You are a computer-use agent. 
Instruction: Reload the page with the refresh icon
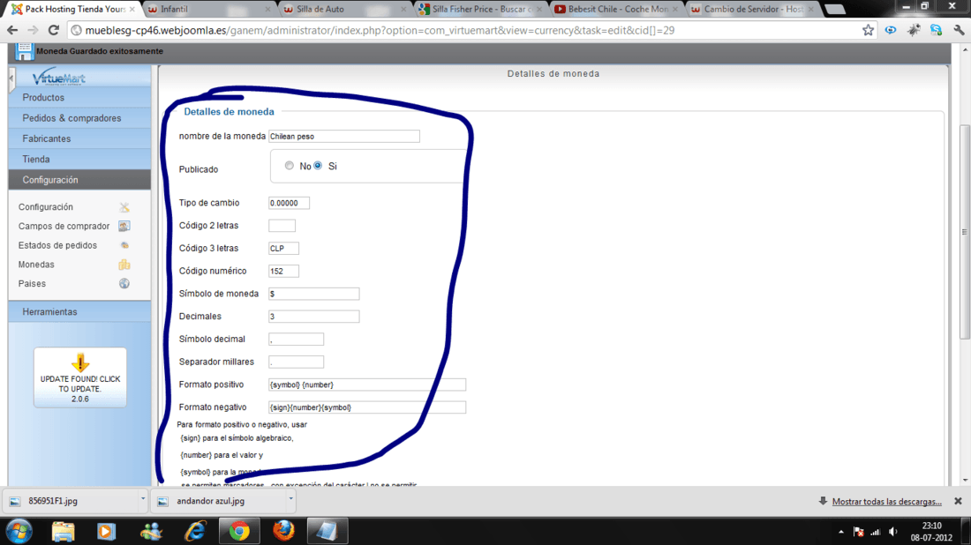54,30
